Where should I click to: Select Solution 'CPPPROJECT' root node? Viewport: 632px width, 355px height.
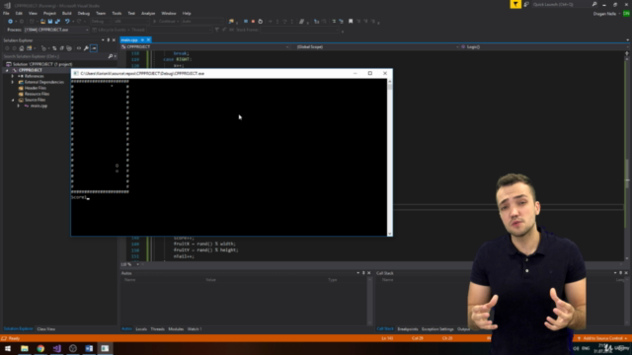[39, 64]
